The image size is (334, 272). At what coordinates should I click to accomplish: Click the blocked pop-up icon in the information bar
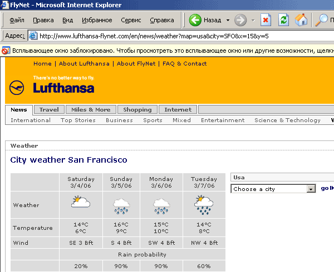[6, 51]
